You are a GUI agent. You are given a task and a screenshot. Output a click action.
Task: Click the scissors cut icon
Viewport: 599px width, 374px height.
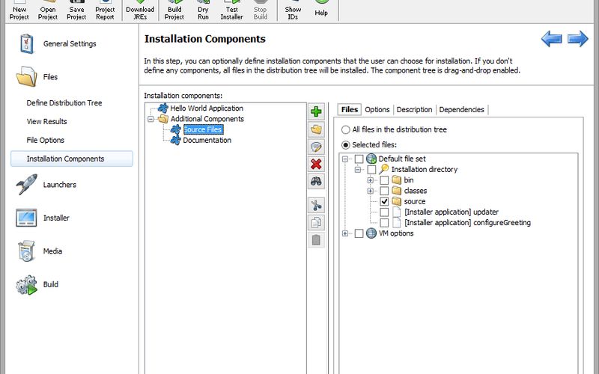click(x=316, y=206)
